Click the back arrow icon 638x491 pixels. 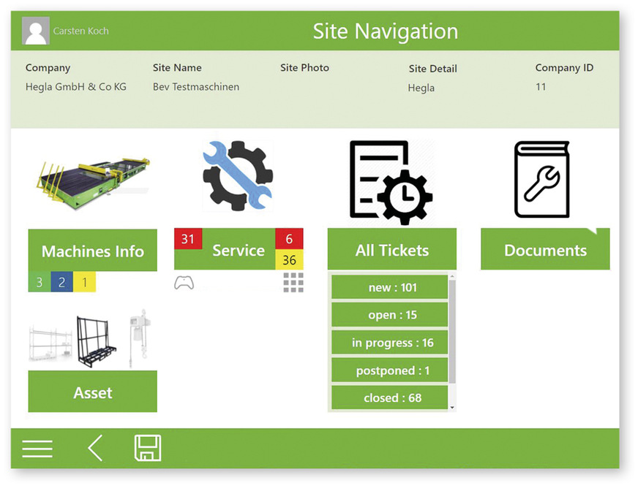pyautogui.click(x=95, y=448)
